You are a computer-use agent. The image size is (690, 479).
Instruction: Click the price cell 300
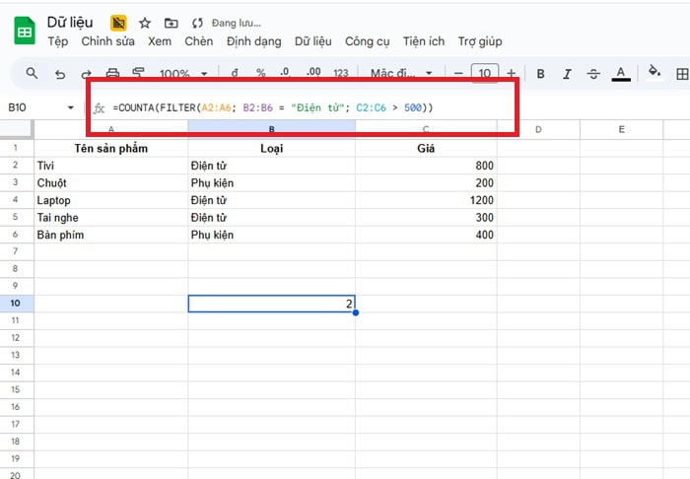click(426, 217)
